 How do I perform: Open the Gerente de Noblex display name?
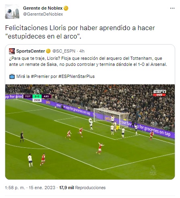click(x=43, y=8)
